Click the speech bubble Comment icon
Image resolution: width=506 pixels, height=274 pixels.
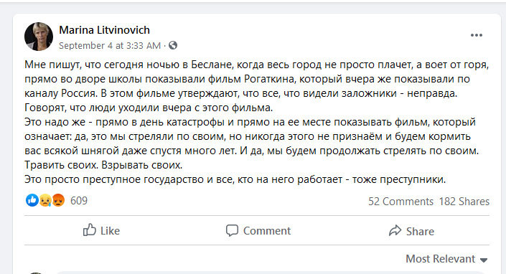pos(232,230)
